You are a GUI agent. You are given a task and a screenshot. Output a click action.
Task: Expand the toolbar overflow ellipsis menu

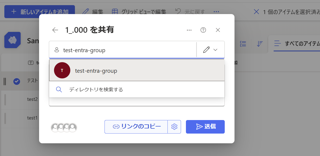point(216,11)
